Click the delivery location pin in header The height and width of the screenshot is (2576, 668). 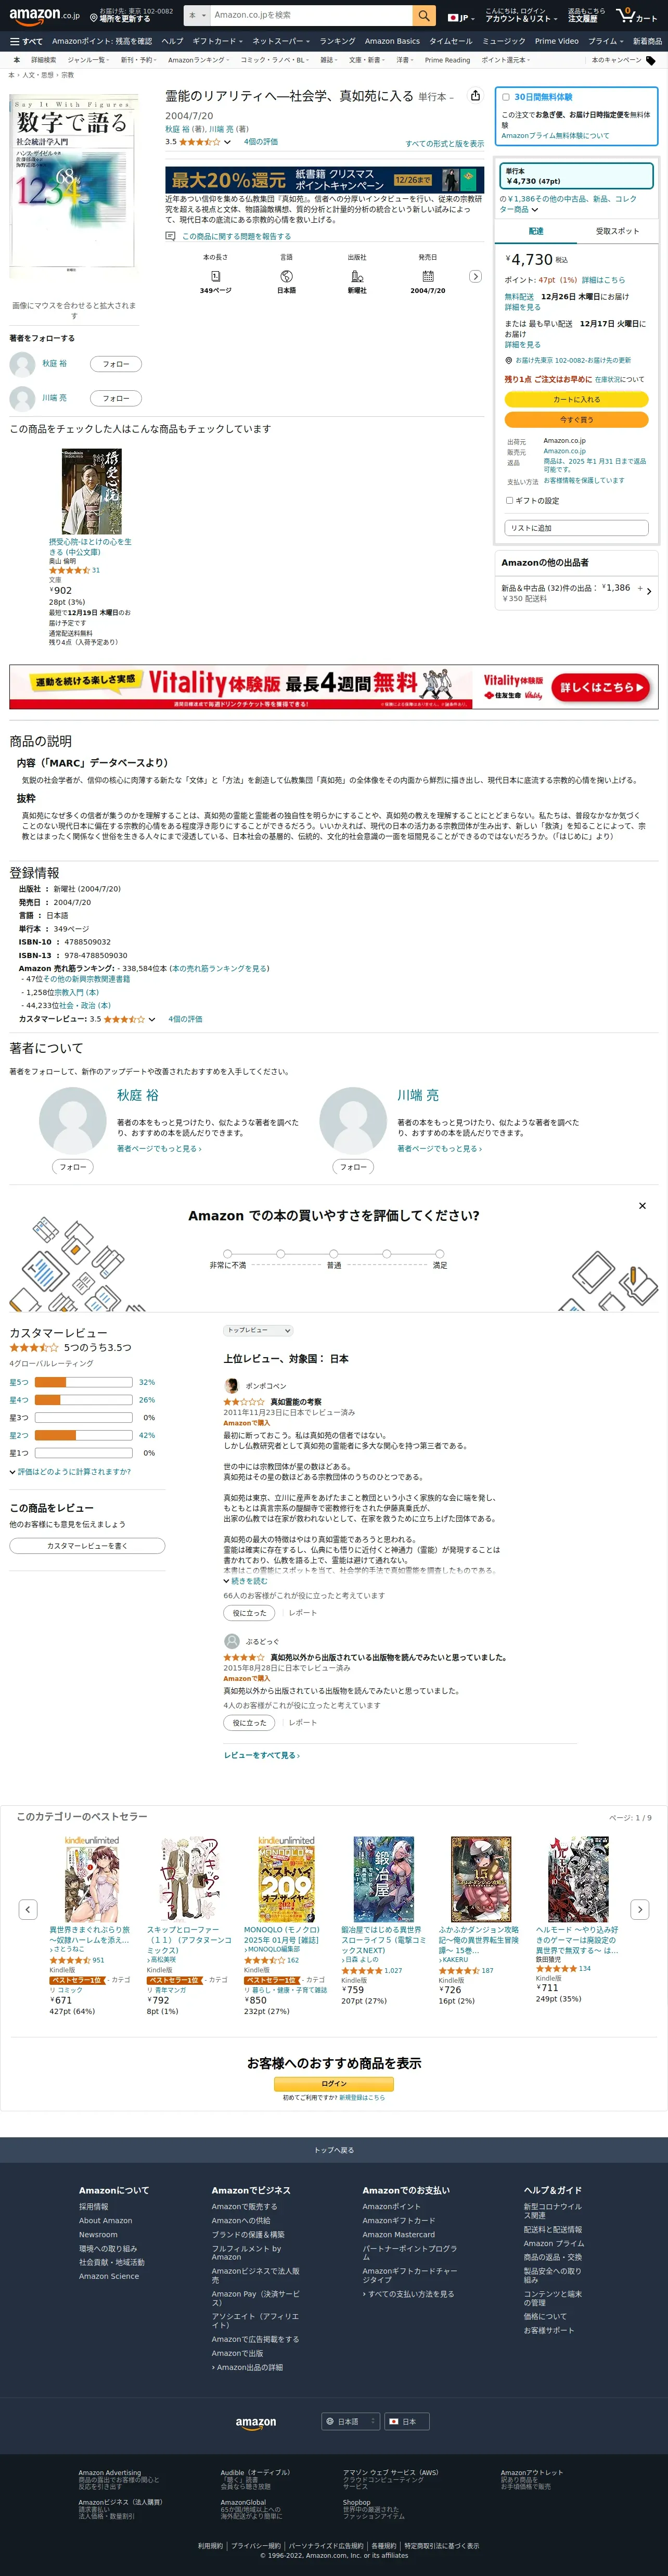(x=93, y=18)
